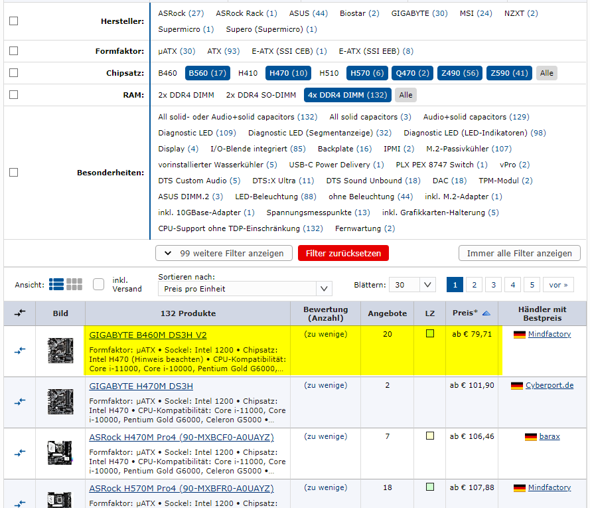
Task: Add GIGABYTE H470M DS3H to comparison
Action: pyautogui.click(x=20, y=402)
